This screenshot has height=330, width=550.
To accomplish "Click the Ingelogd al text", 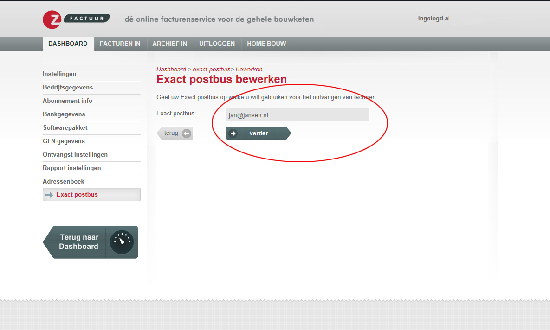I will coord(434,18).
